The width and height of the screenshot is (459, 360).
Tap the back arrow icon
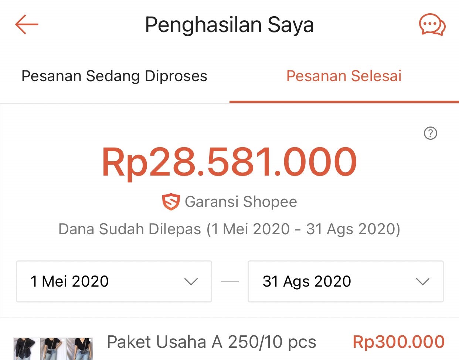pos(27,25)
